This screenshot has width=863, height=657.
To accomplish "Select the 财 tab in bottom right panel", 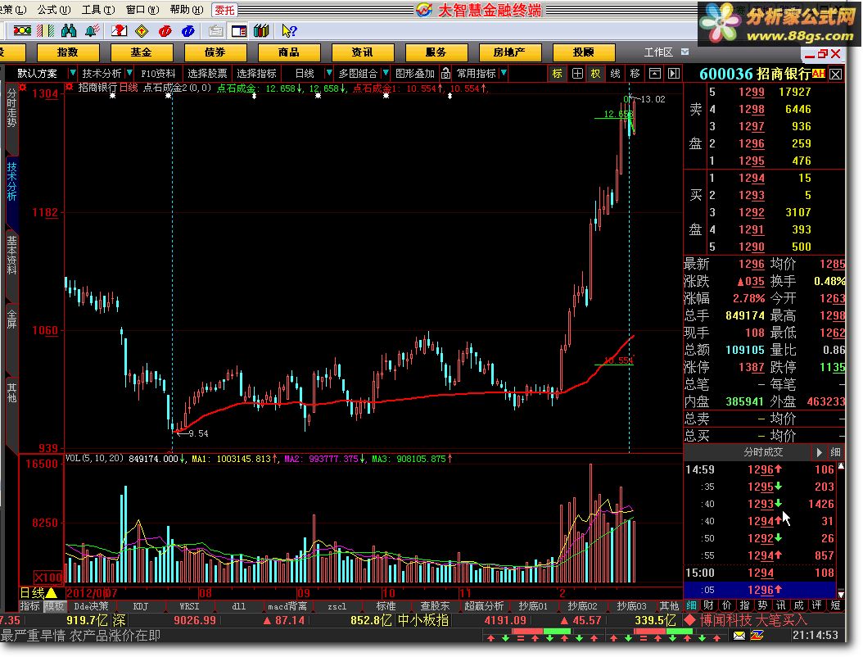I will point(709,605).
